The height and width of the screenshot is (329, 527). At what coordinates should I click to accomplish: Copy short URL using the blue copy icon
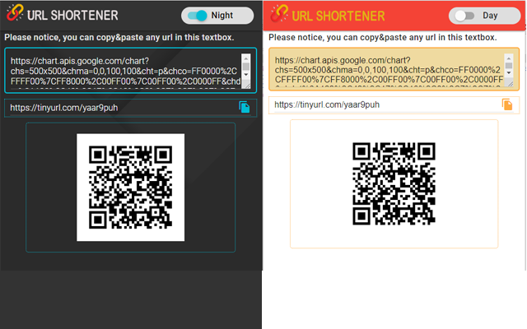coord(245,107)
